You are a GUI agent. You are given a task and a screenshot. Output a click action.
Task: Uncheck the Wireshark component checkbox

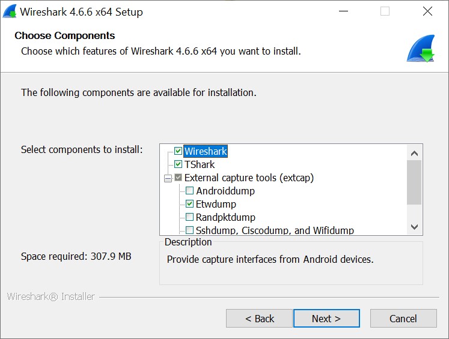[178, 151]
